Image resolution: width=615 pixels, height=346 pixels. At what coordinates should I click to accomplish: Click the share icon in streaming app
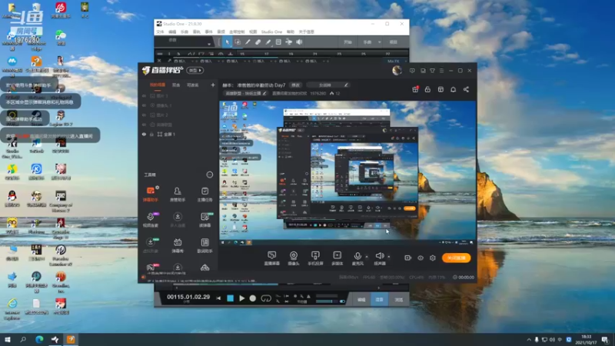(x=466, y=89)
